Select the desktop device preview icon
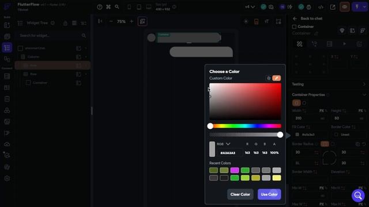The height and width of the screenshot is (207, 369). 149,7
